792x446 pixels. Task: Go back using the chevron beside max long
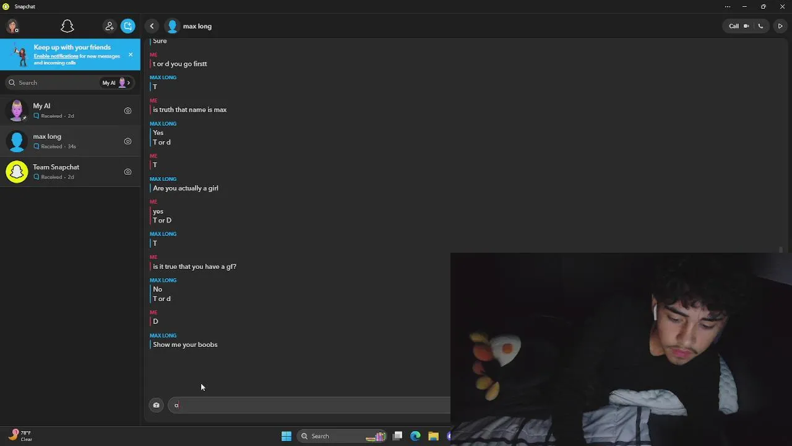[152, 26]
